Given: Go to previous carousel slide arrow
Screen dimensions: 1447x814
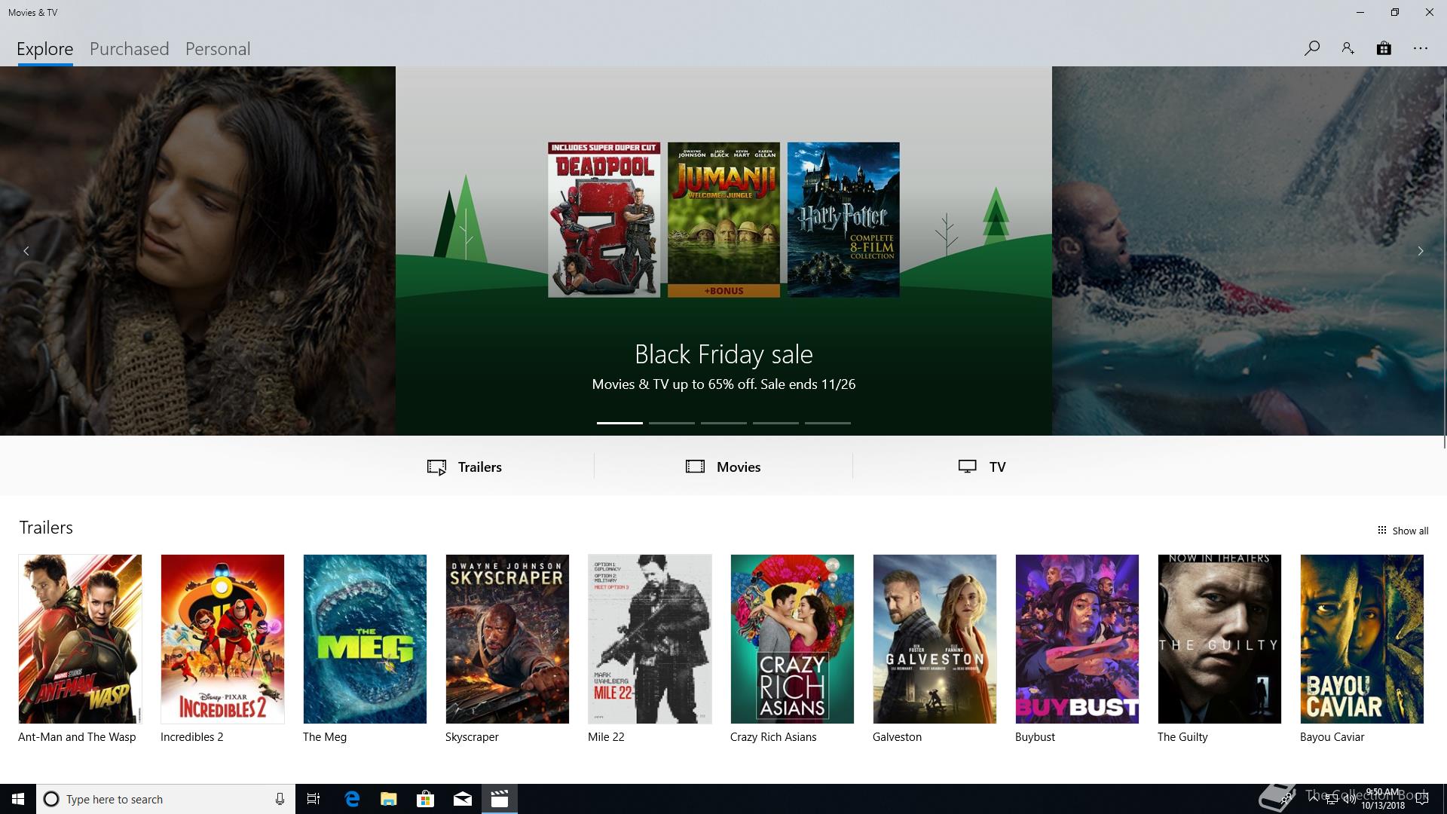Looking at the screenshot, I should [x=26, y=251].
